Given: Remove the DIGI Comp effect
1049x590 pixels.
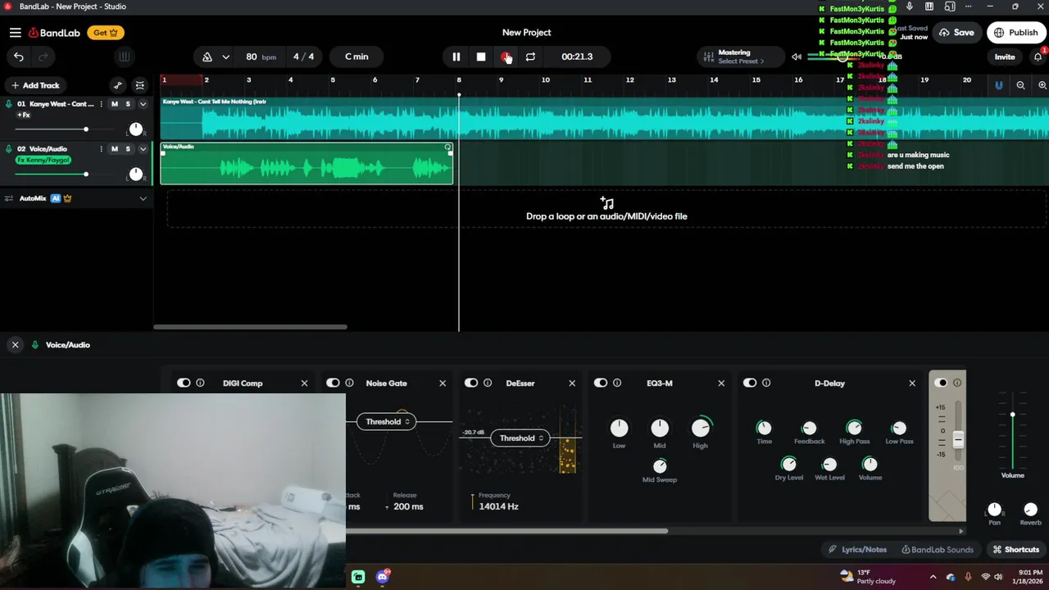Looking at the screenshot, I should tap(304, 383).
